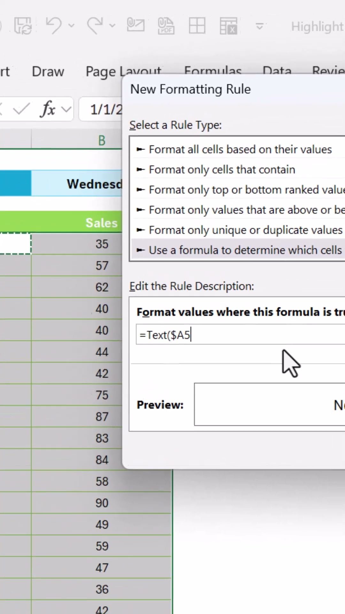
Task: Click the send as PDF attachment icon
Action: click(166, 26)
